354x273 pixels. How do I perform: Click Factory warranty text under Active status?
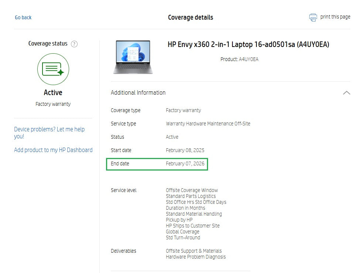(x=53, y=104)
